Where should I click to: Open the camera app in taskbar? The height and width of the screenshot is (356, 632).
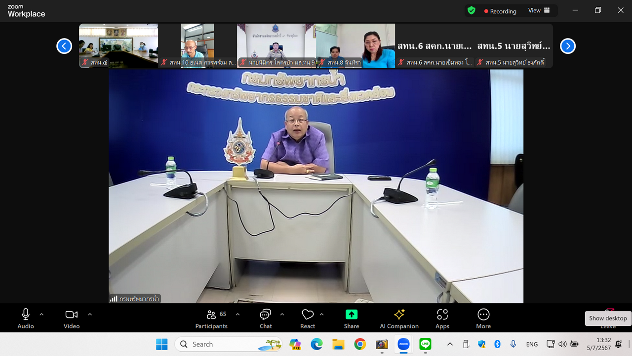382,344
